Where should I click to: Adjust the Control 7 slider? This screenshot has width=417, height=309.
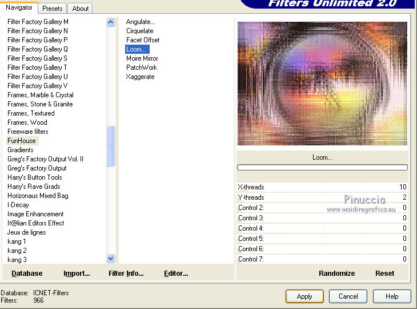tap(322, 259)
